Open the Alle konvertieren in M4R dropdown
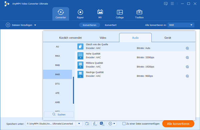Image resolution: width=200 pixels, height=130 pixels. (x=181, y=25)
